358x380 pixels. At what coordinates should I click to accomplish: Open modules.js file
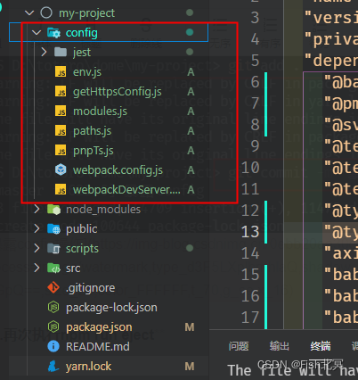tap(100, 112)
